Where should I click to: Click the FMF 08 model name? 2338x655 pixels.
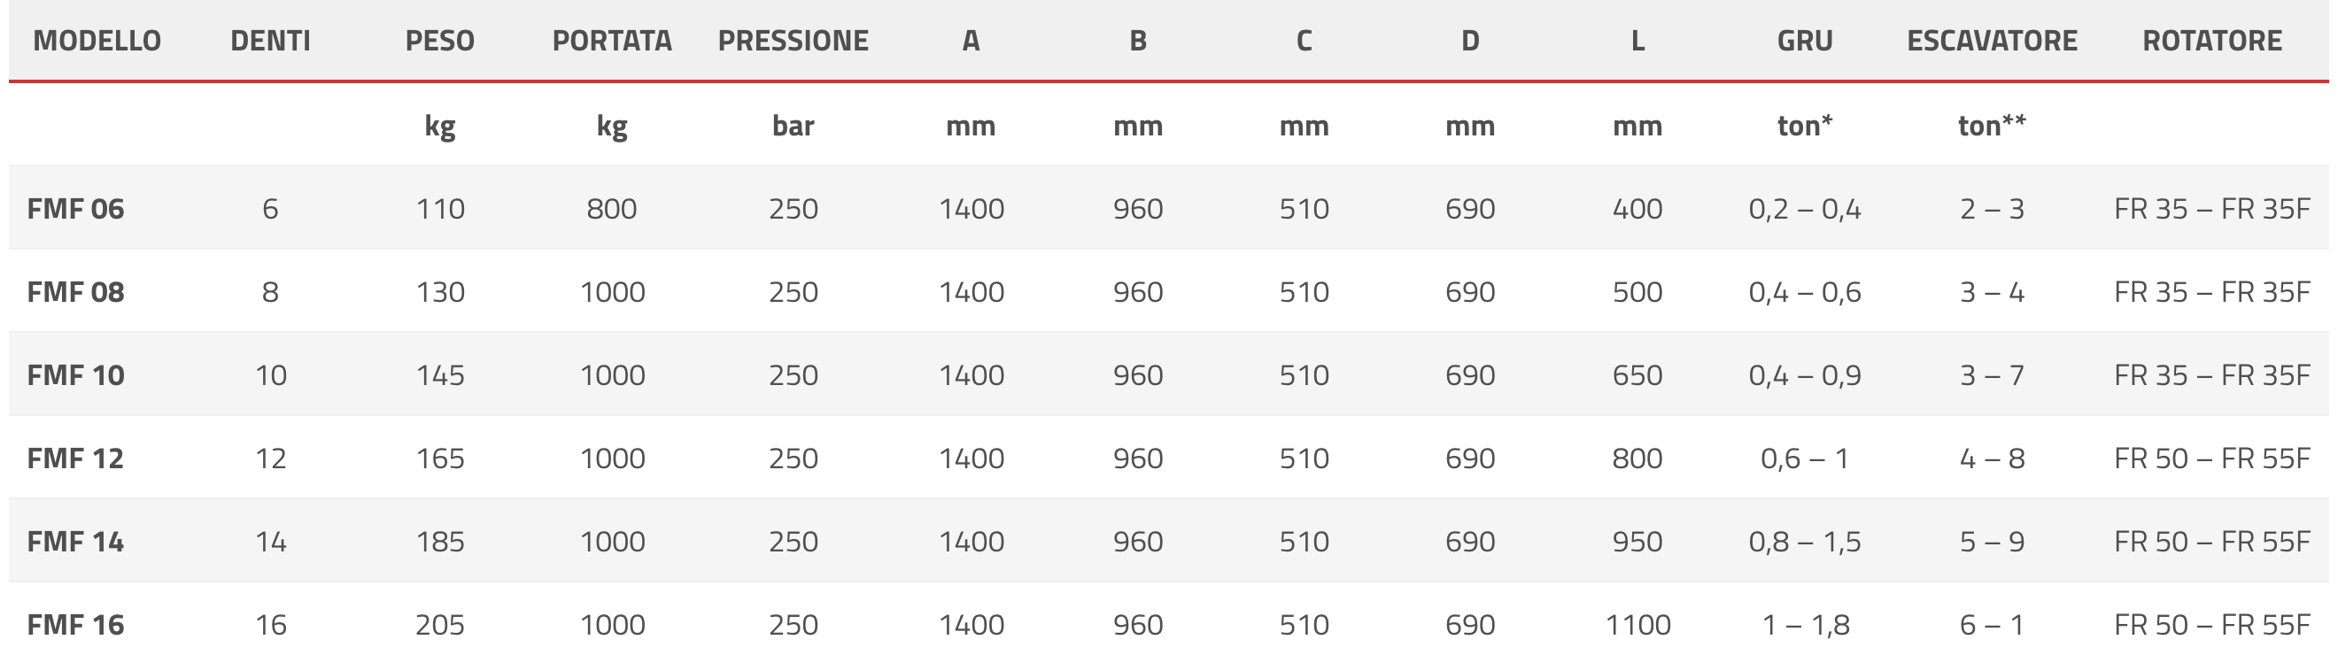click(75, 292)
